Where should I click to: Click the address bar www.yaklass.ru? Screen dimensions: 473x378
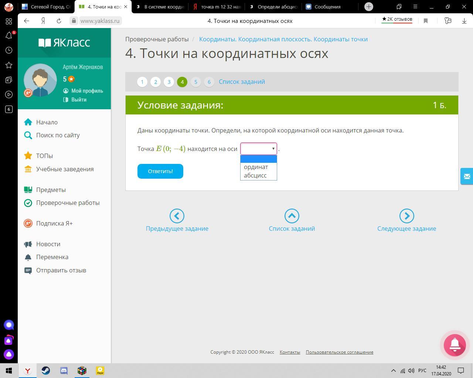click(100, 21)
